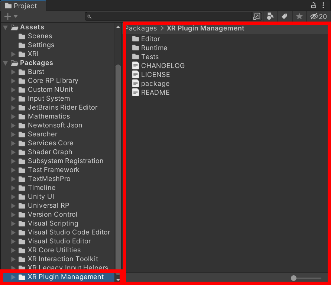Select the XR Interaction Toolkit package
Image resolution: width=331 pixels, height=285 pixels.
click(x=63, y=259)
